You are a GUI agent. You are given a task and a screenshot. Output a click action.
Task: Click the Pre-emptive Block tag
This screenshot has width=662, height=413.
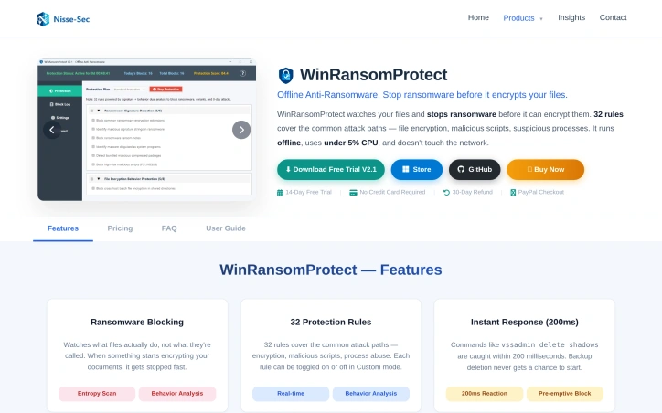tap(564, 394)
